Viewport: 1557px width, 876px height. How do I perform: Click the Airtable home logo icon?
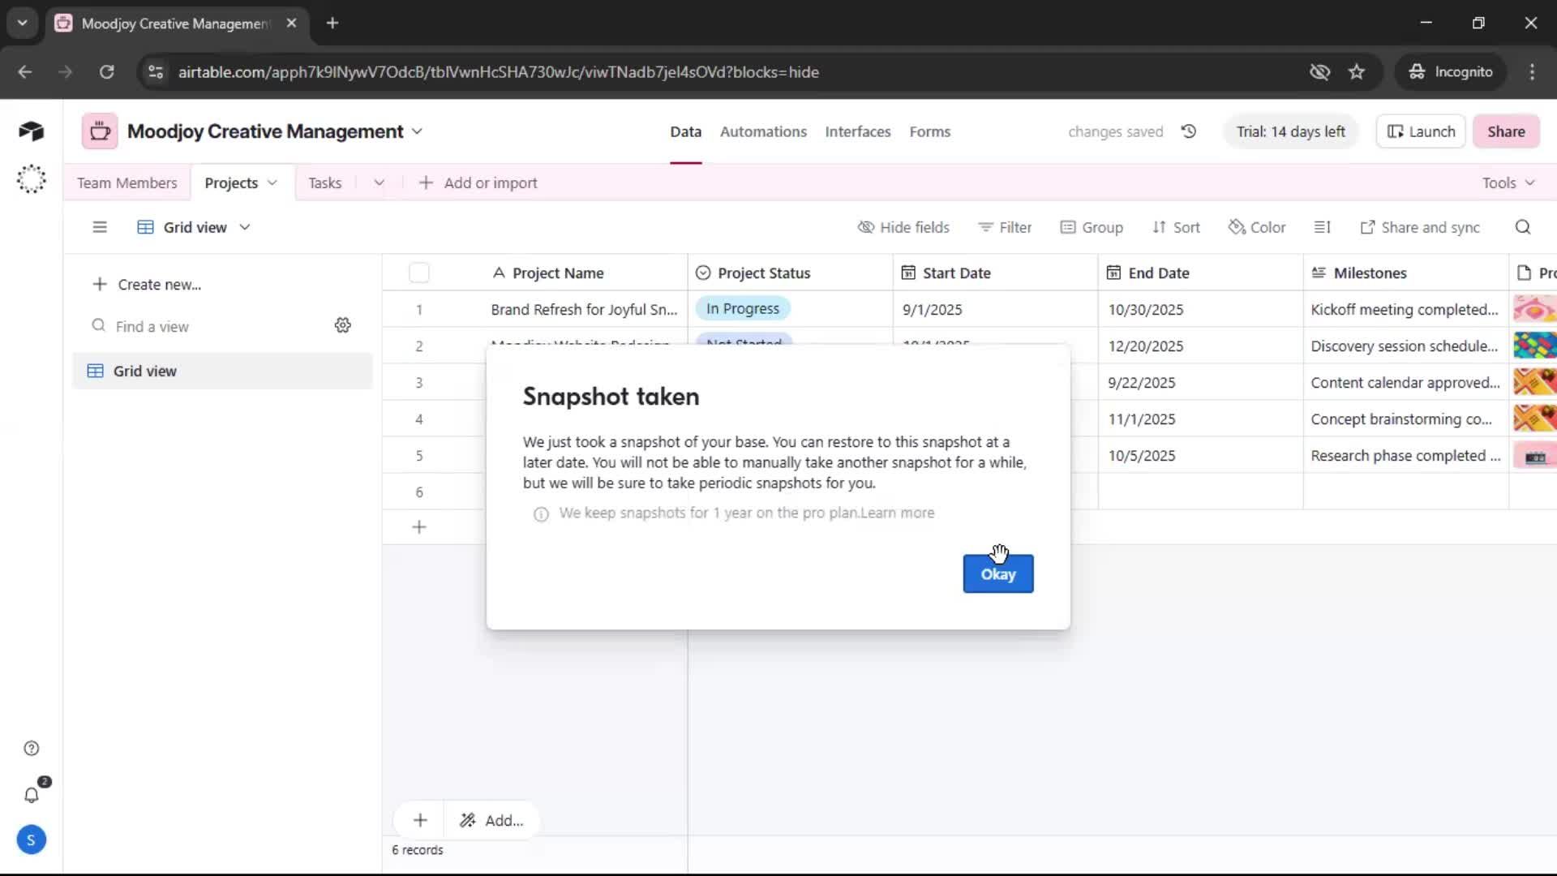point(31,131)
